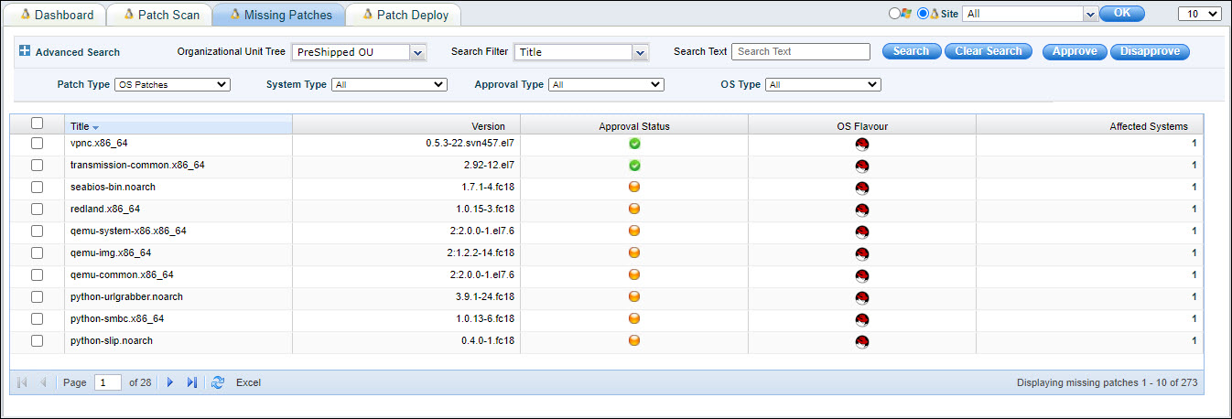Click pending status icon for python-smbc.x86_64

click(x=634, y=318)
